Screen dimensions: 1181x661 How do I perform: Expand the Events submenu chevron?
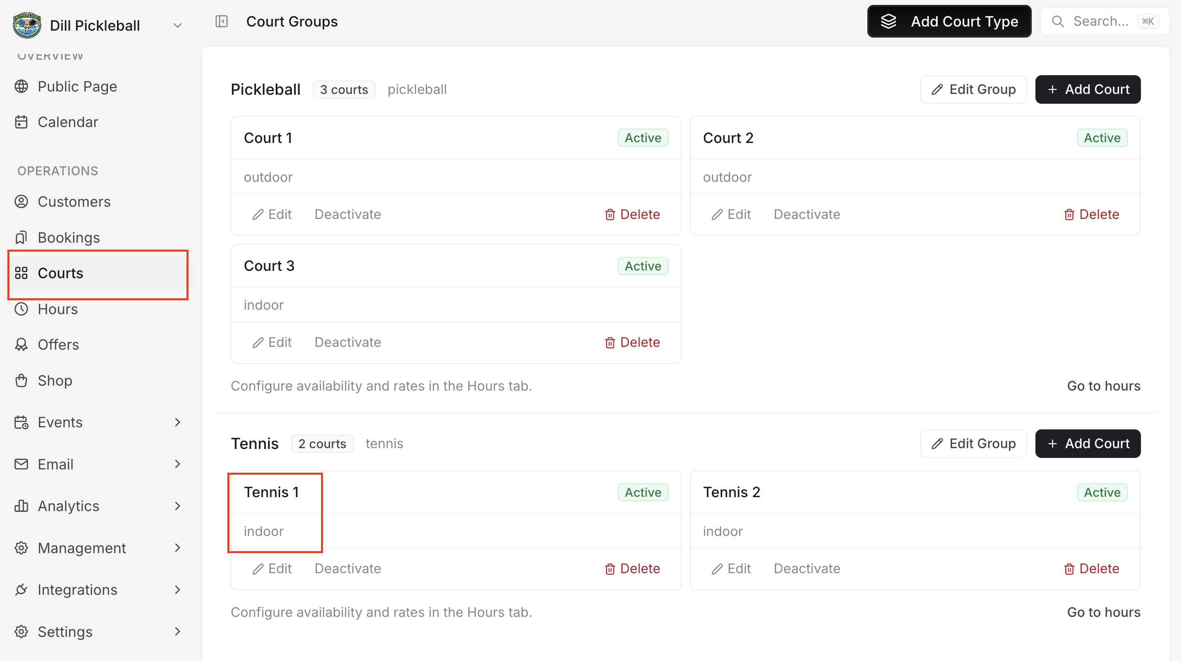click(x=177, y=422)
